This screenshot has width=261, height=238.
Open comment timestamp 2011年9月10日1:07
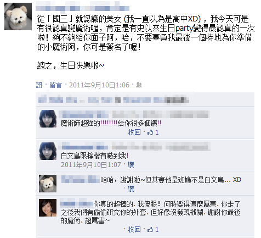91,165
